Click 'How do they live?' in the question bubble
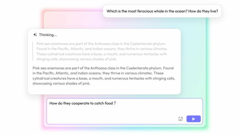This screenshot has height=135, width=241. coord(203,11)
